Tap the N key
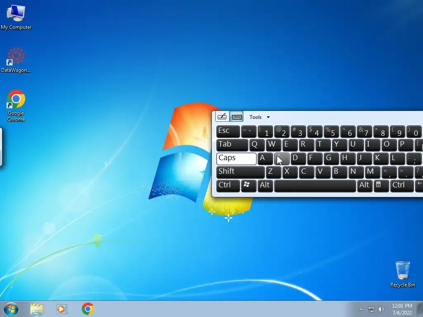423x317 pixels. (x=356, y=172)
